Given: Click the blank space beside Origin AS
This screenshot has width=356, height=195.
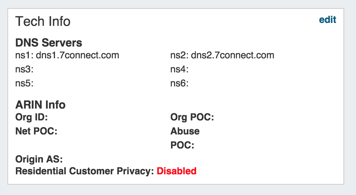Looking at the screenshot, I should [111, 160].
